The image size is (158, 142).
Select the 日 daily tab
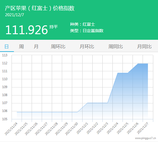(x=7, y=47)
